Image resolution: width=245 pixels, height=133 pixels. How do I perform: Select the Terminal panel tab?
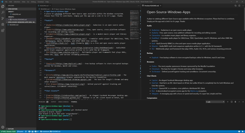[74, 102]
